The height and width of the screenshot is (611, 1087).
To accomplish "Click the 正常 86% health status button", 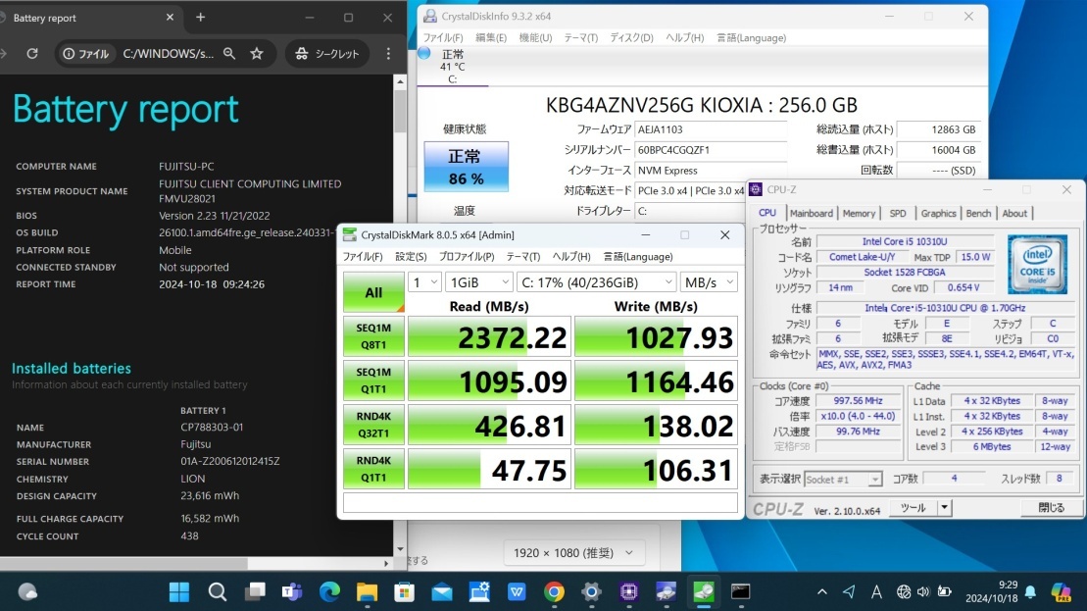I will point(466,167).
